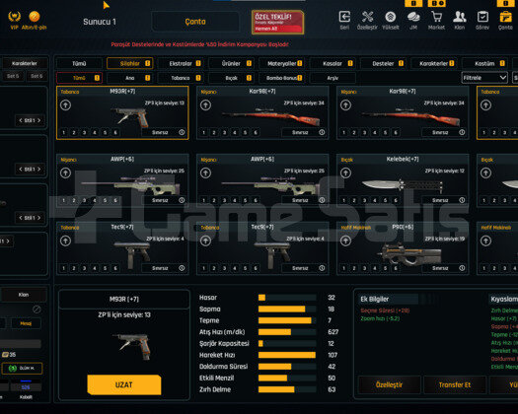This screenshot has height=414, width=518.
Task: Open the info icon on the P90[+6] card
Action: pyautogui.click(x=462, y=268)
